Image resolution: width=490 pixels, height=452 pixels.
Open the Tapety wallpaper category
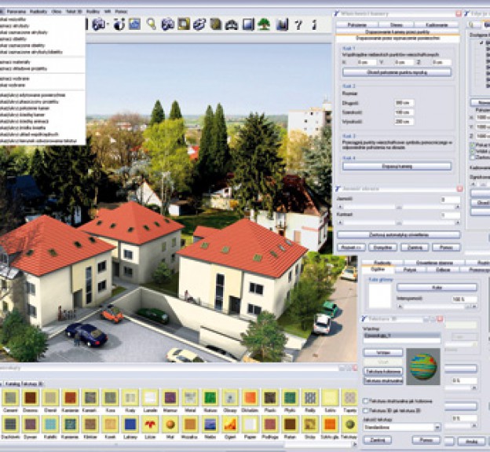coord(349,398)
